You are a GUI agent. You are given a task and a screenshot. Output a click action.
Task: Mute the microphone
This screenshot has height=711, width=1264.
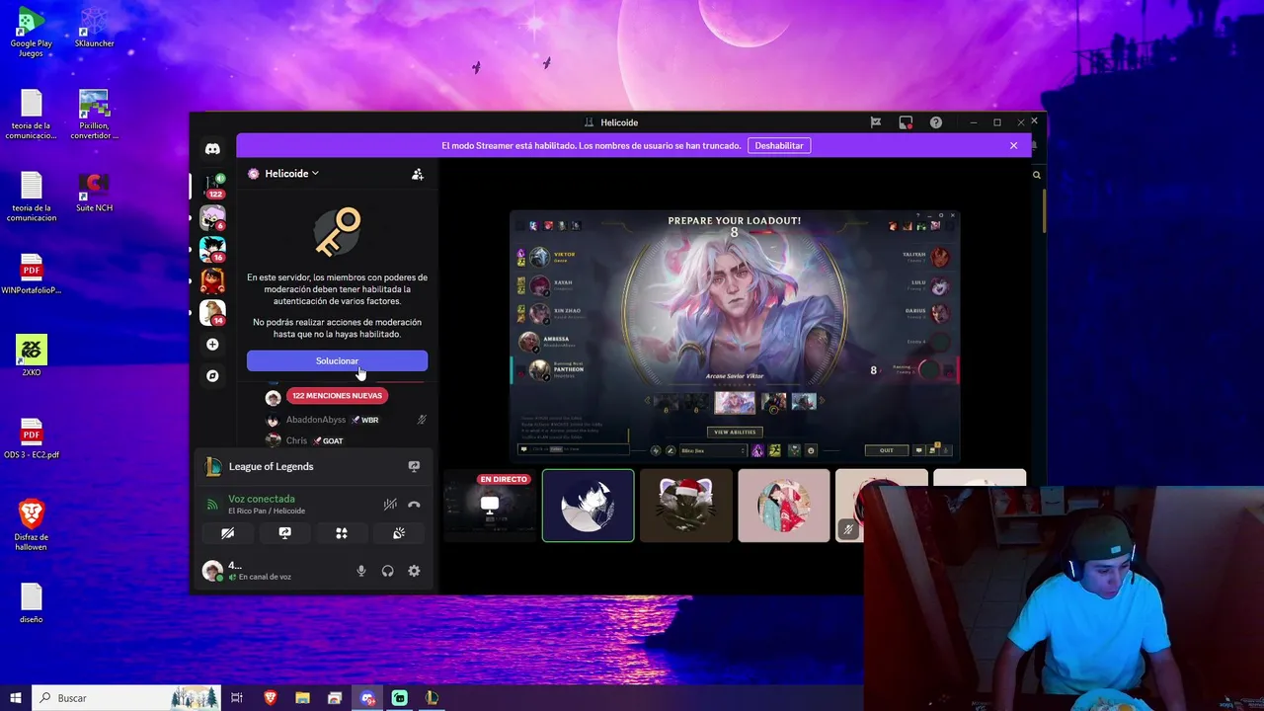click(x=361, y=571)
